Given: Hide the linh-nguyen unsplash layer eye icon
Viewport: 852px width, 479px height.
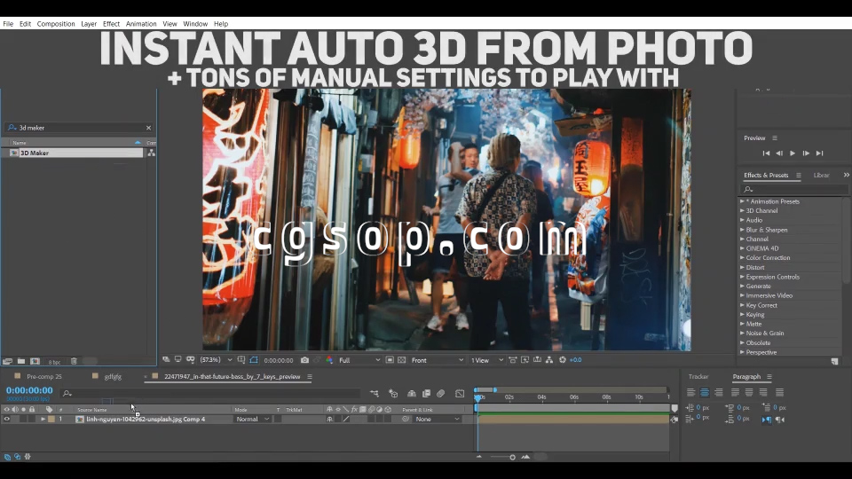Looking at the screenshot, I should pos(6,419).
